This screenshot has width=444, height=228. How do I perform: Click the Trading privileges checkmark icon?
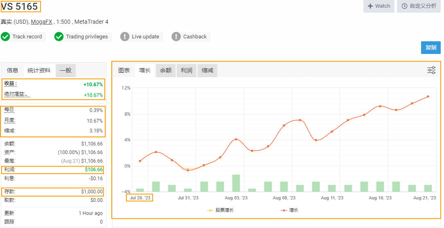click(x=59, y=37)
